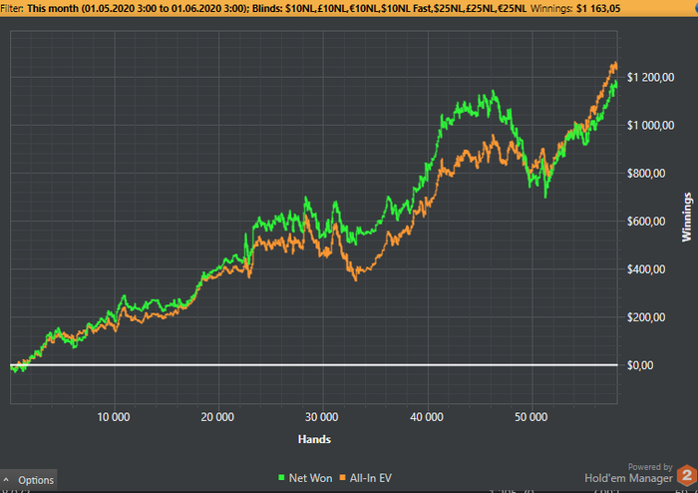Image resolution: width=698 pixels, height=493 pixels.
Task: Click the $200,00 axis label
Action: pyautogui.click(x=646, y=317)
